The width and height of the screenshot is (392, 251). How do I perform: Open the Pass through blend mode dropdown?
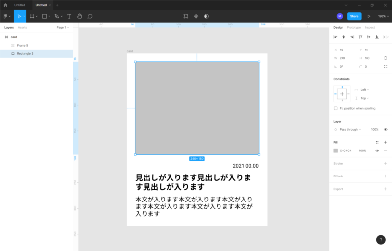pos(350,129)
